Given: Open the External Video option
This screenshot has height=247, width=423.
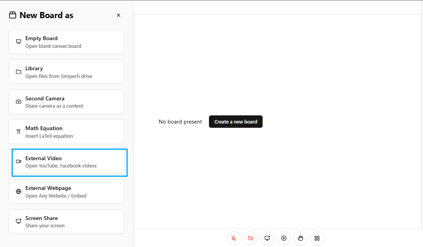Looking at the screenshot, I should coord(69,162).
